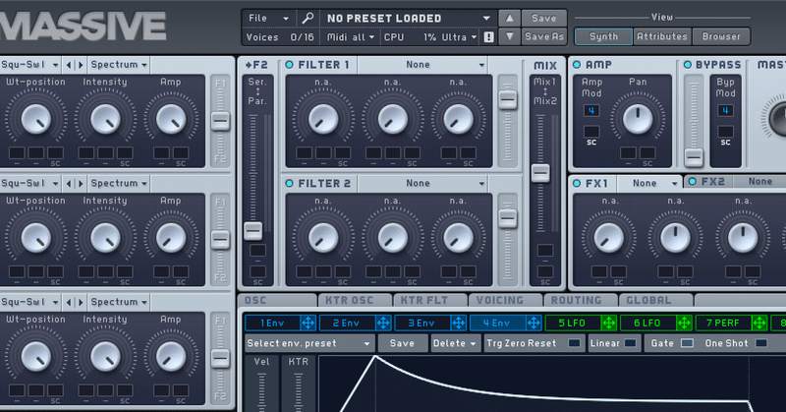This screenshot has height=412, width=786.
Task: Open FX1 effect type dropdown
Action: 649,184
